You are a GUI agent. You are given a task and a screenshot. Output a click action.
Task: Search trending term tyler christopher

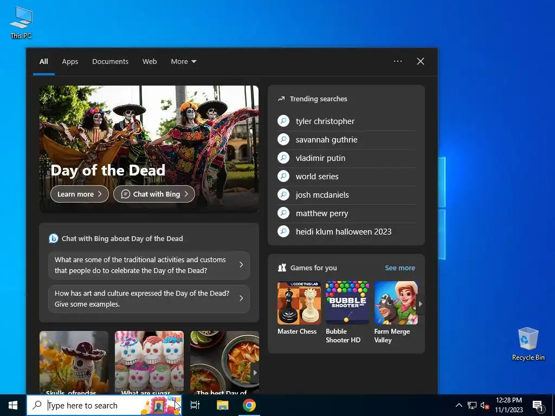click(346, 121)
